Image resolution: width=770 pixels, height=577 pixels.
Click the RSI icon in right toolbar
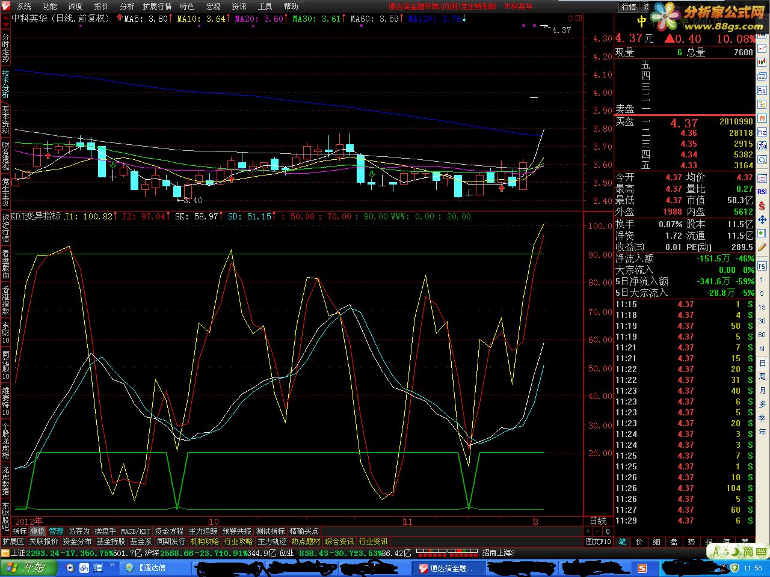762,192
